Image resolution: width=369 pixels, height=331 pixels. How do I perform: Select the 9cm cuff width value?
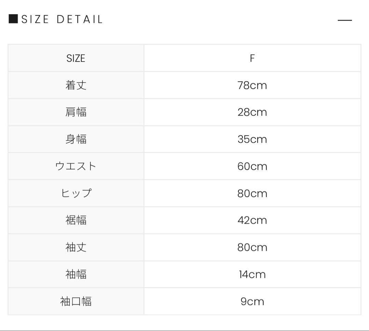point(252,301)
